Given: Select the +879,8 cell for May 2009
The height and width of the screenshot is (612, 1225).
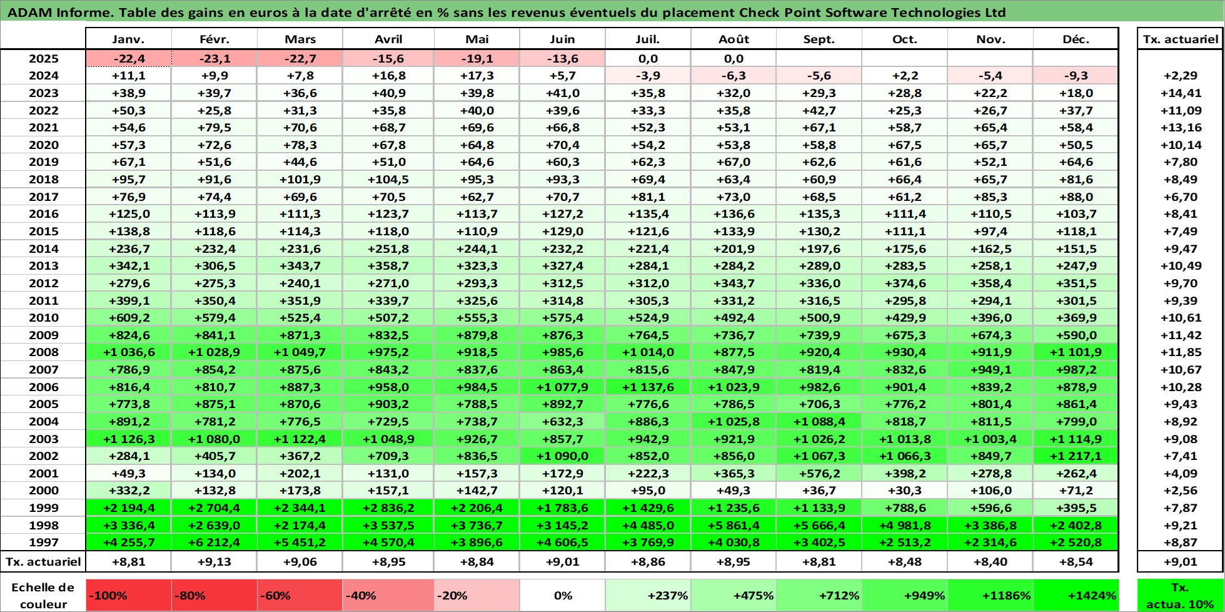Looking at the screenshot, I should [x=476, y=335].
